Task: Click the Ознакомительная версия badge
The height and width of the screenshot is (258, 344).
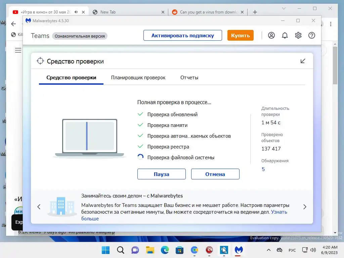Action: click(x=80, y=36)
